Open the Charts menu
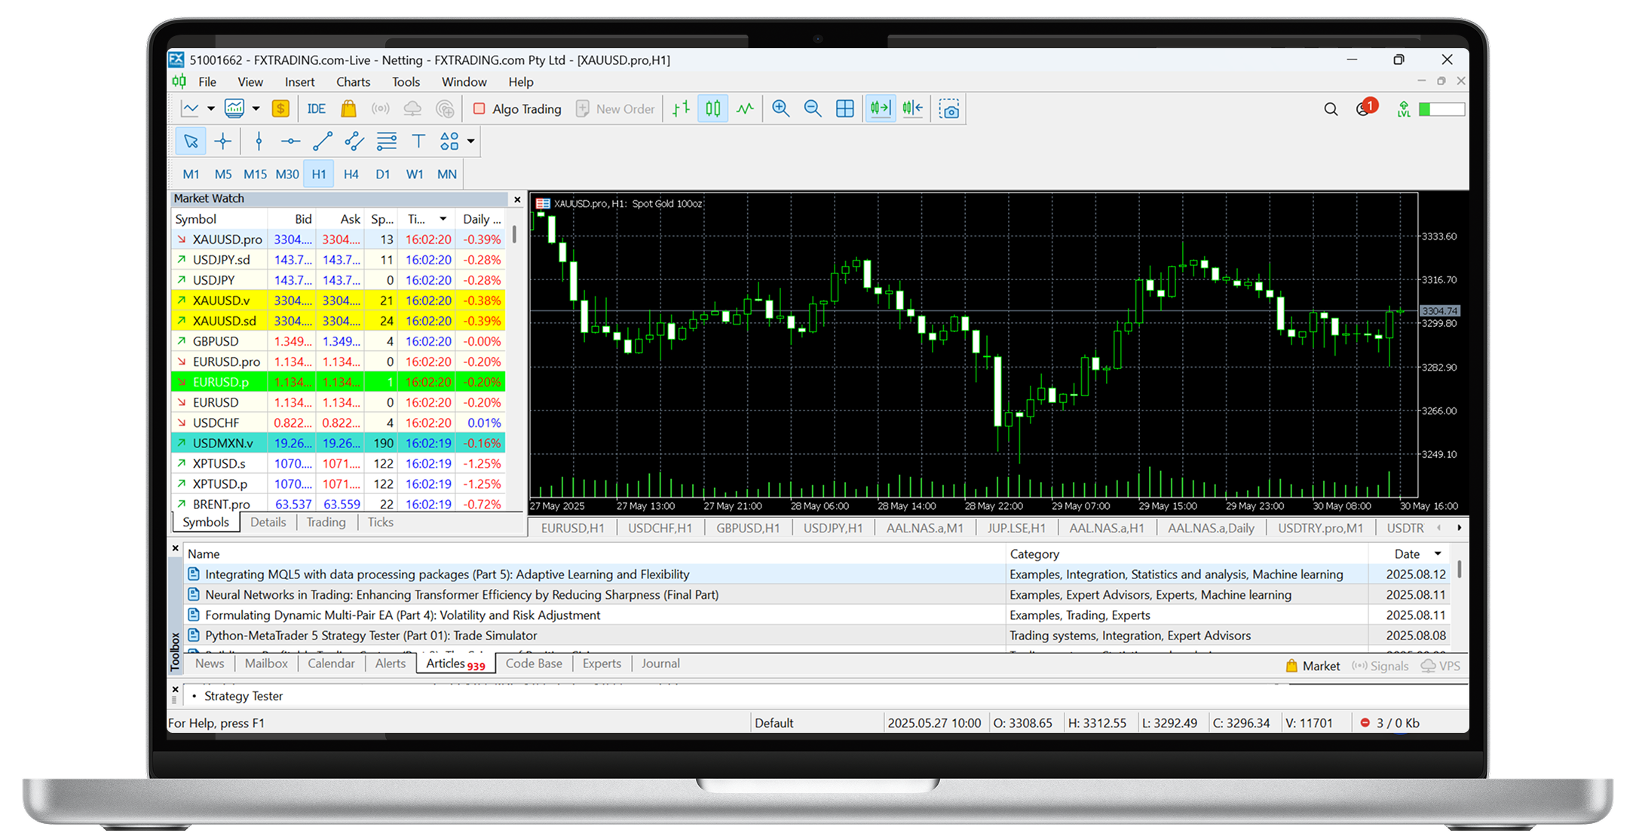The width and height of the screenshot is (1636, 839). (352, 82)
